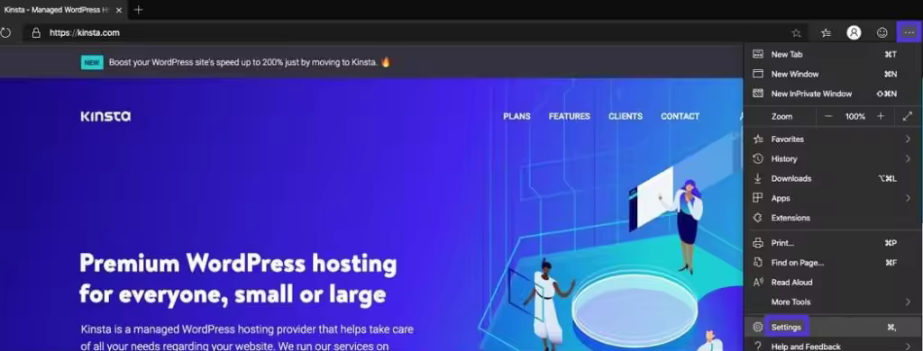The image size is (923, 351).
Task: Click the Kinsta logo on the page
Action: [x=105, y=116]
